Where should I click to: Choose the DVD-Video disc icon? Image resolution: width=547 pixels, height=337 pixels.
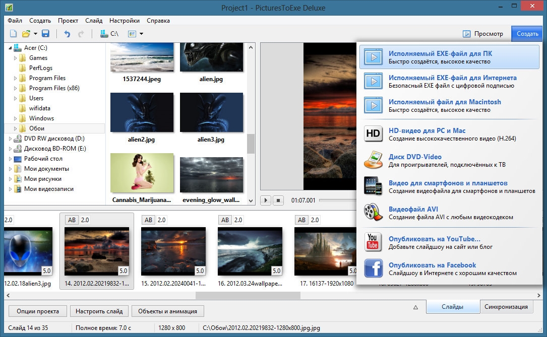[x=373, y=160]
